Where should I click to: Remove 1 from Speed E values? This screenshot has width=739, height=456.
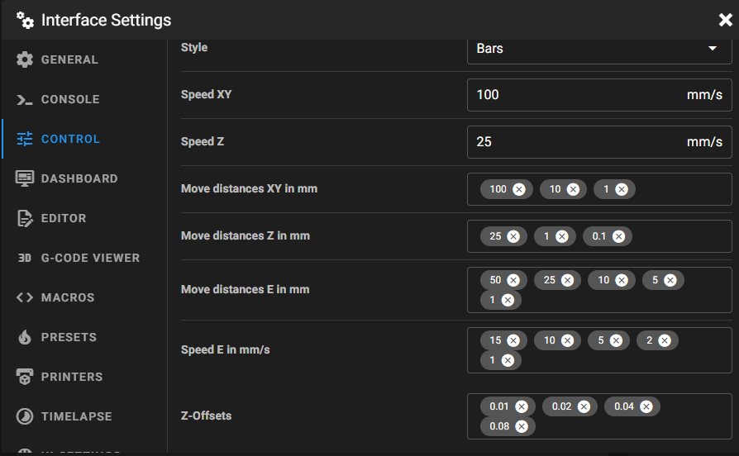tap(508, 360)
